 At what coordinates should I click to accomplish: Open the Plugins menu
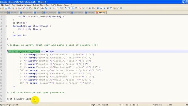click(x=60, y=5)
